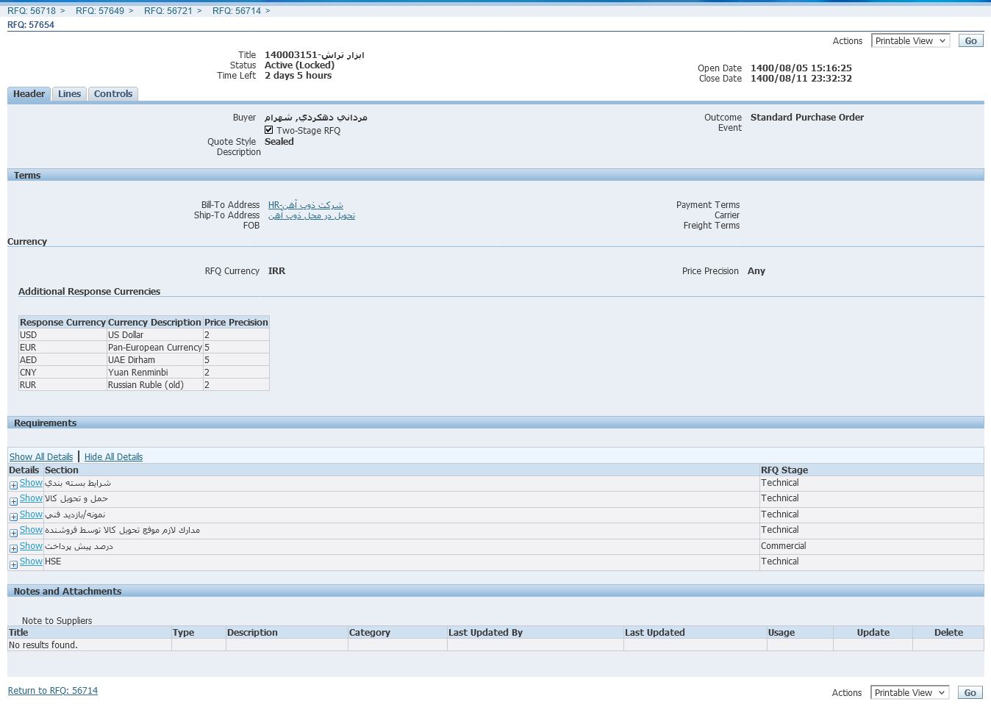
Task: Show details for the HSE section
Action: click(x=31, y=561)
